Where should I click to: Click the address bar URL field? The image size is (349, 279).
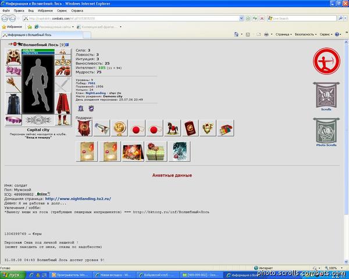[x=131, y=19]
